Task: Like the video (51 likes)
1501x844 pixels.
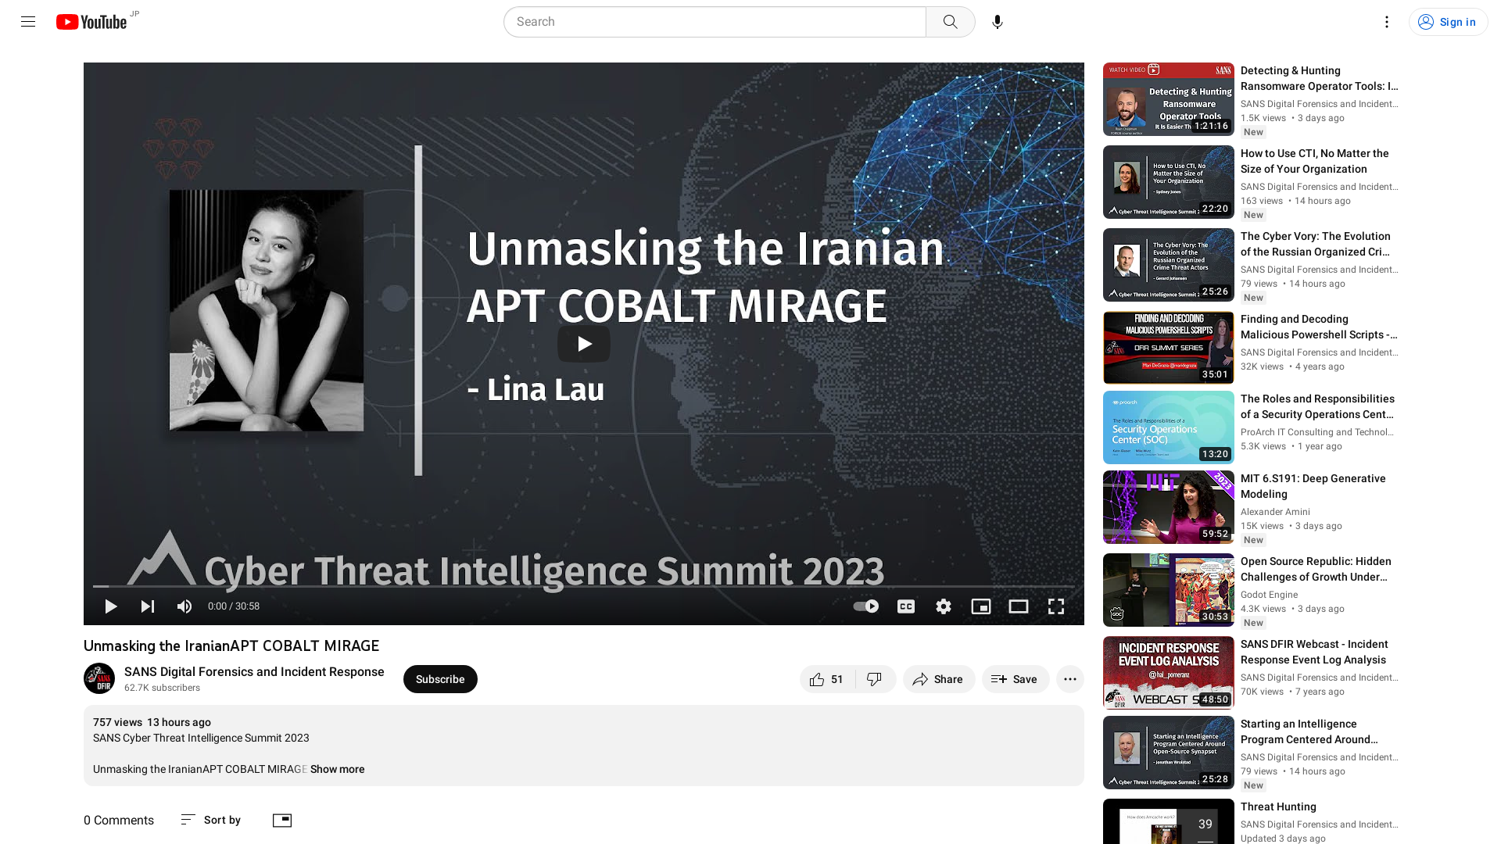Action: [x=828, y=679]
